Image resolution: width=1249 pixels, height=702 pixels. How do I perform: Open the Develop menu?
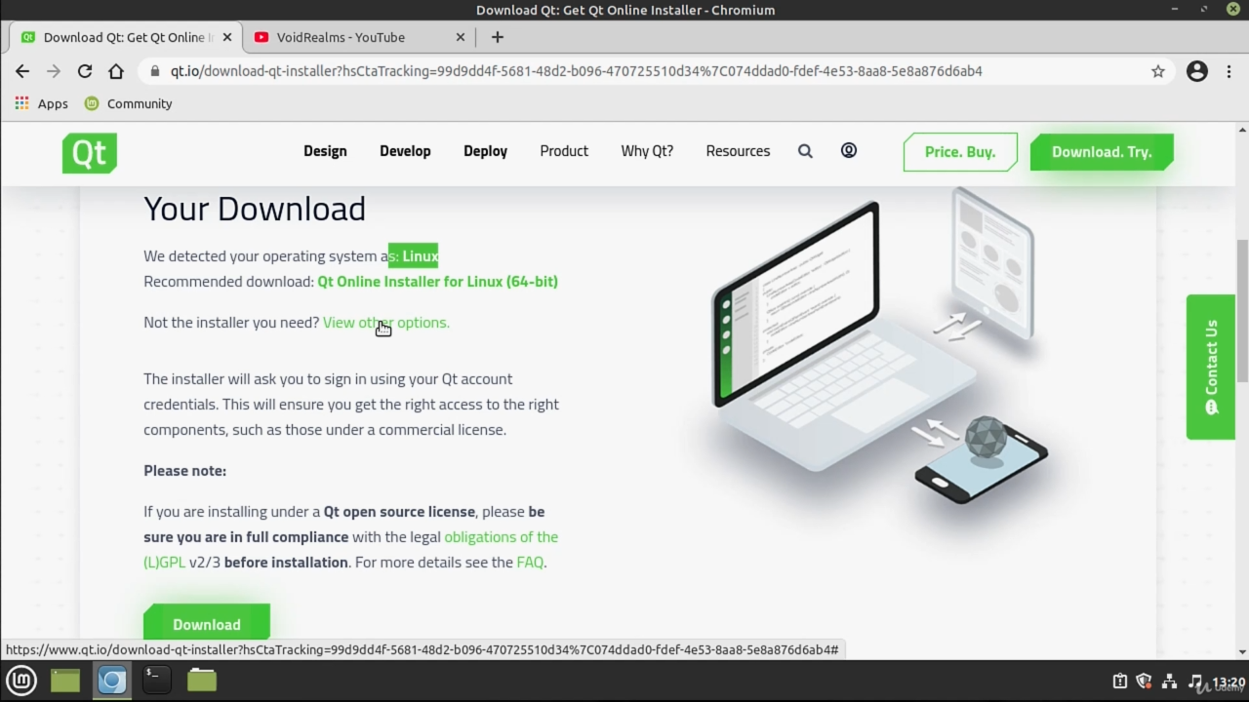pyautogui.click(x=405, y=151)
